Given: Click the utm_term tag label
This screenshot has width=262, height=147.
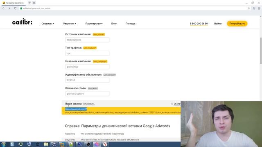Looking at the screenshot, I should pyautogui.click(x=93, y=88).
